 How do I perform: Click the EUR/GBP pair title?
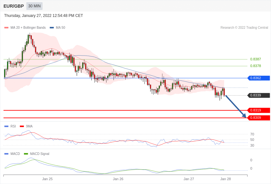[14, 6]
